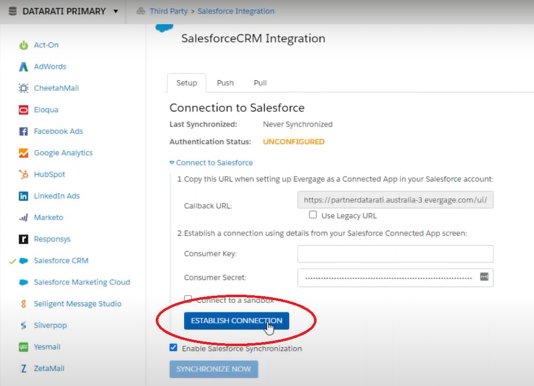Click the ZetaMail Z icon
Screen dimensions: 534x386
(x=23, y=368)
